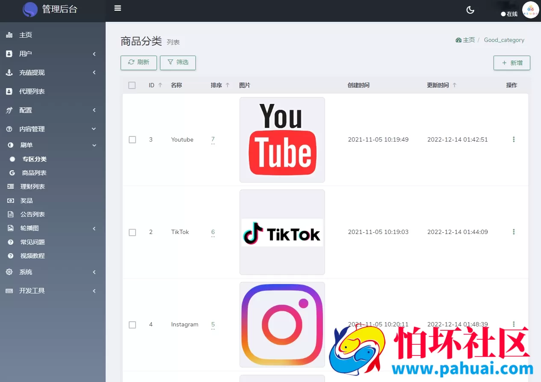Click the 在线 status indicator

pyautogui.click(x=509, y=14)
